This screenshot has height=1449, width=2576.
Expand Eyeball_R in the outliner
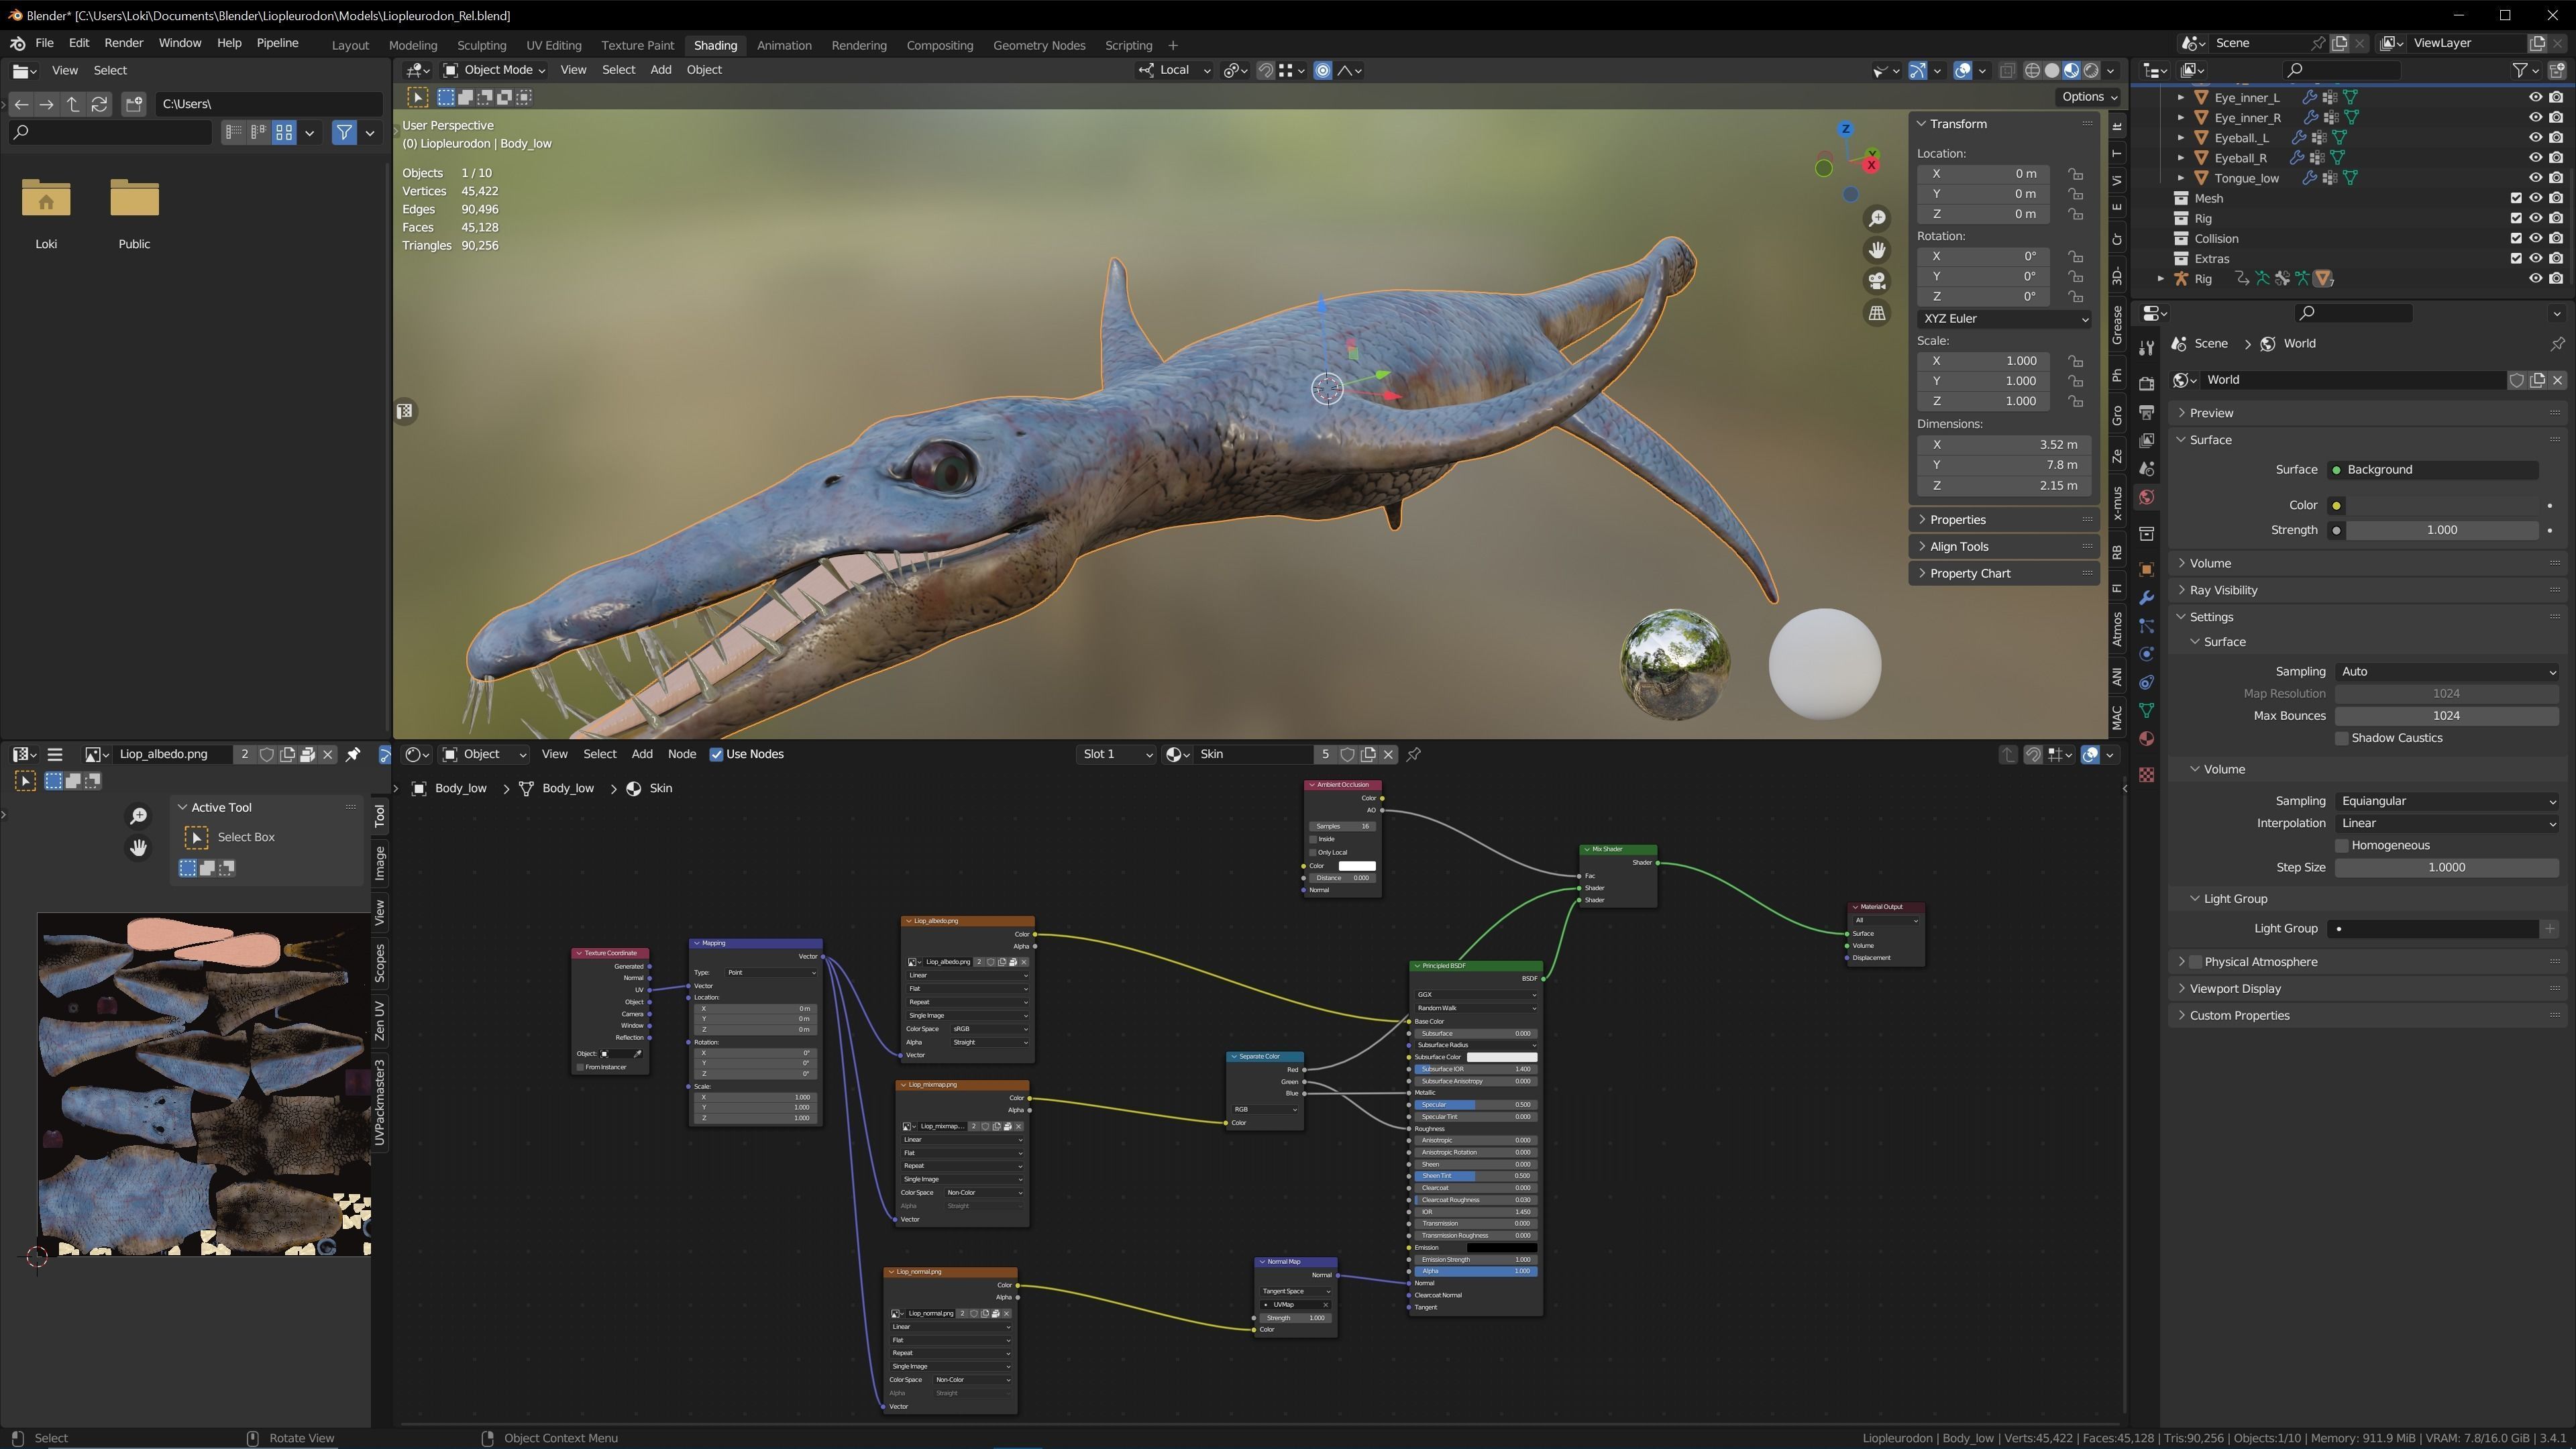[x=2181, y=158]
